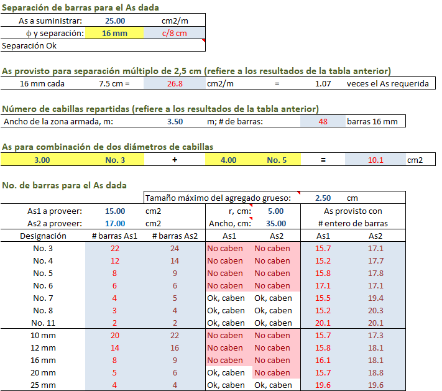The height and width of the screenshot is (391, 442).
Task: Select the 2.50 aggregate size input
Action: click(x=323, y=198)
